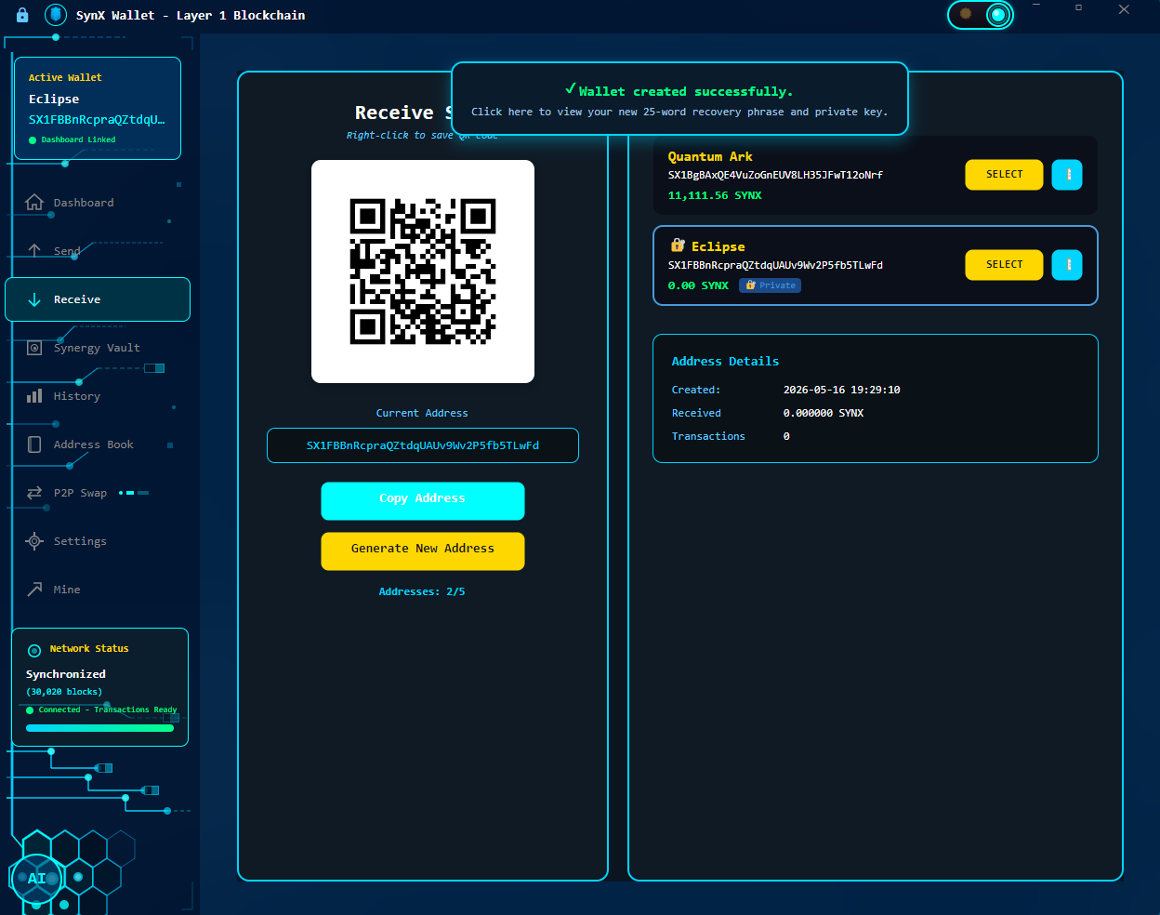1160x915 pixels.
Task: Click the Receive down-arrow icon
Action: [x=34, y=299]
